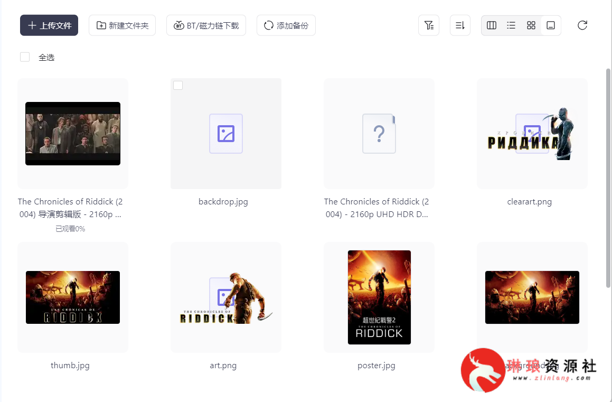Switch to column view layout
Image resolution: width=612 pixels, height=402 pixels.
click(492, 25)
